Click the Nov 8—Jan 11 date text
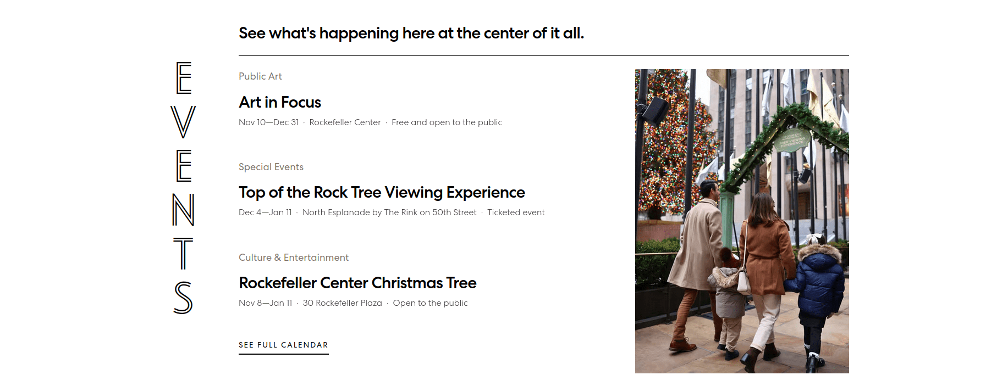1008x375 pixels. [x=265, y=303]
